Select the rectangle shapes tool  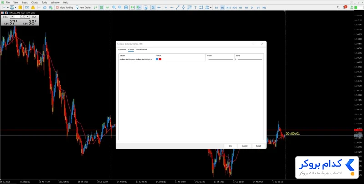point(201,7)
